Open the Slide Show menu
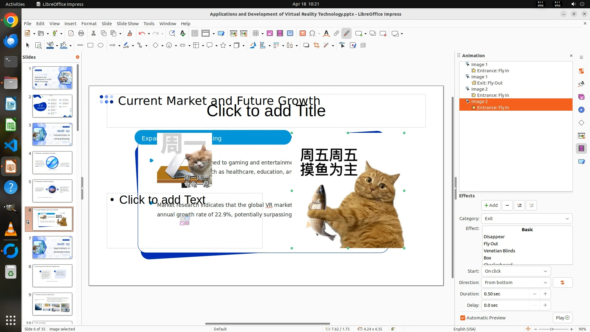 click(128, 24)
